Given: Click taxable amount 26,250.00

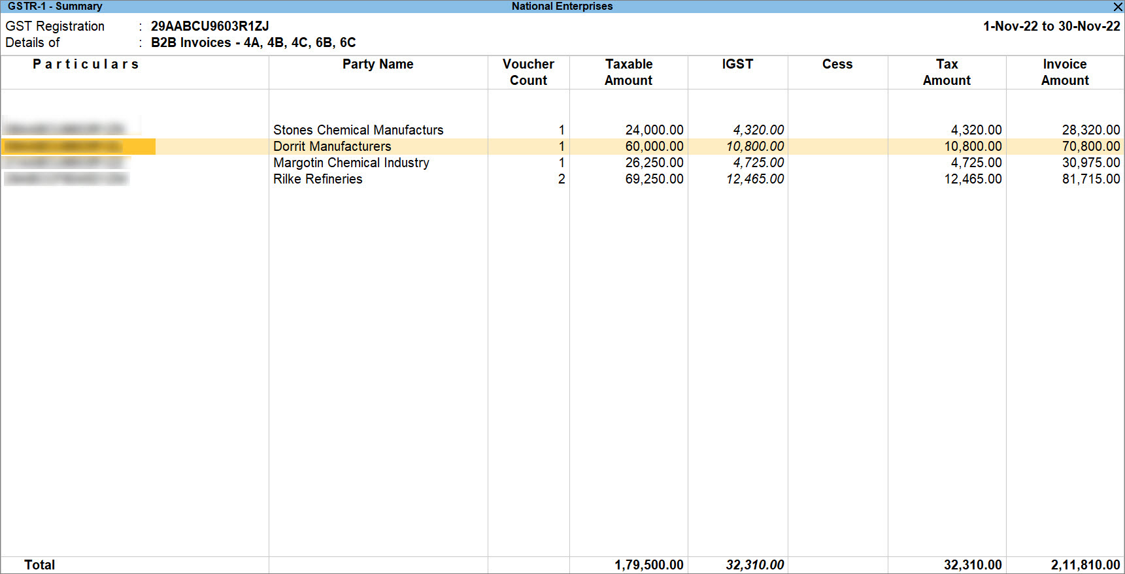Looking at the screenshot, I should pos(654,163).
